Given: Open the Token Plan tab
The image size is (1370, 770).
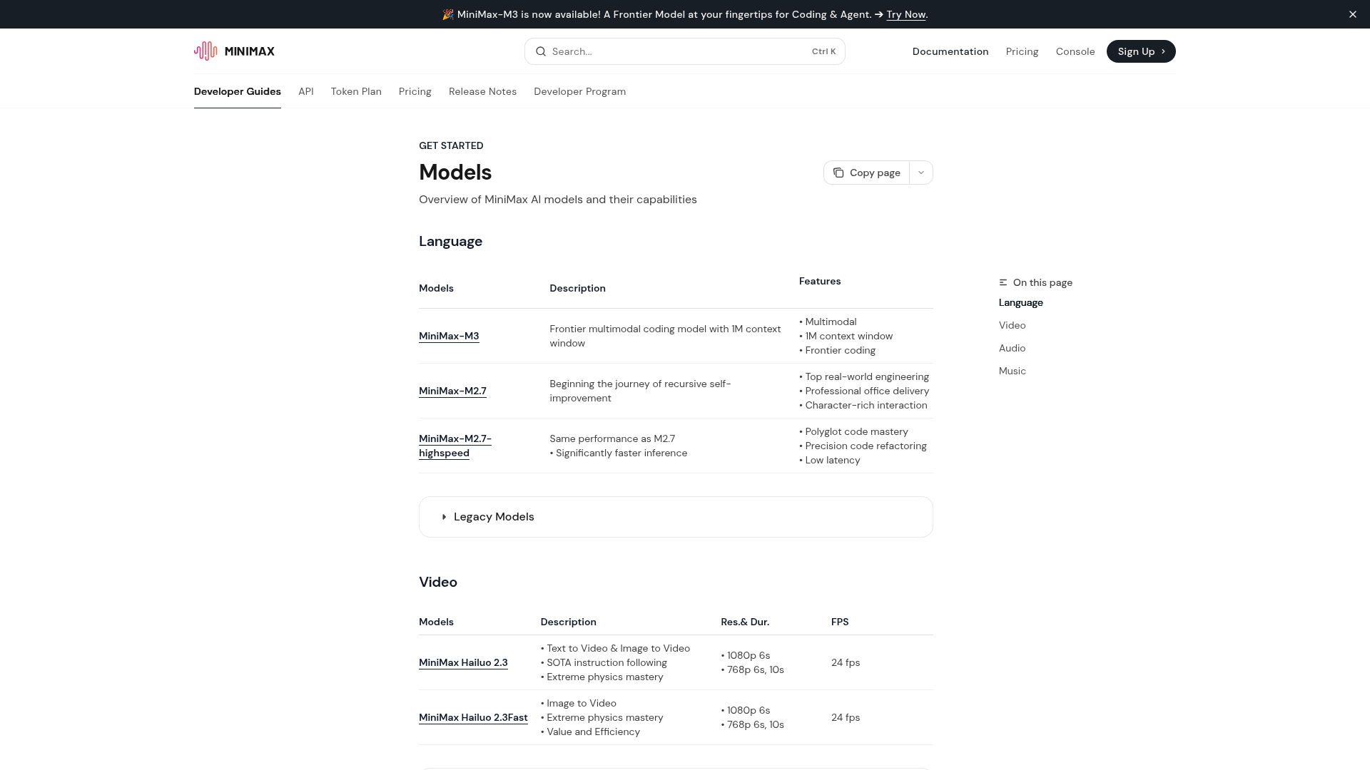Looking at the screenshot, I should [356, 91].
